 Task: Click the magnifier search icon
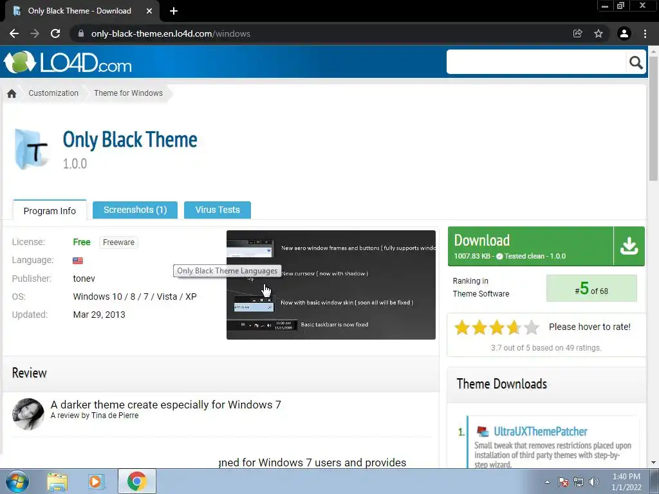(x=636, y=62)
